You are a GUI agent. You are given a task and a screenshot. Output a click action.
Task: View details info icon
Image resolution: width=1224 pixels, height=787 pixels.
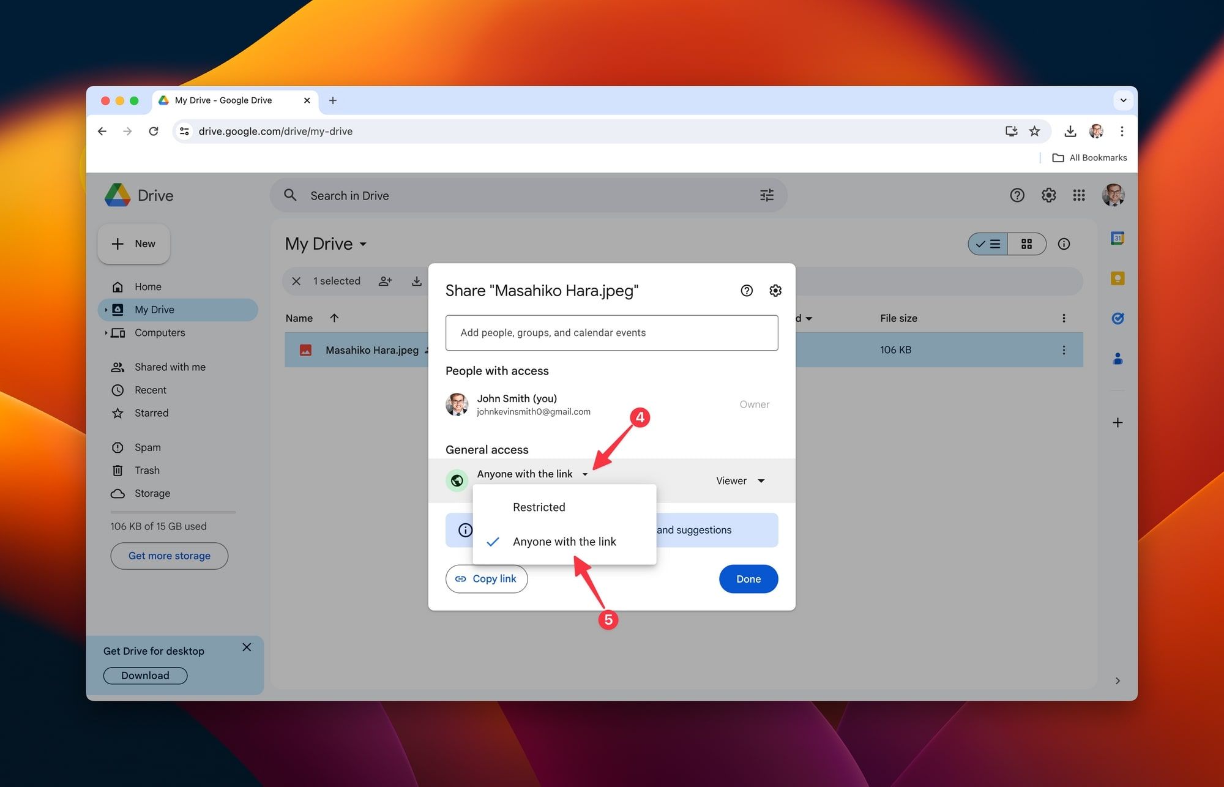[1064, 244]
